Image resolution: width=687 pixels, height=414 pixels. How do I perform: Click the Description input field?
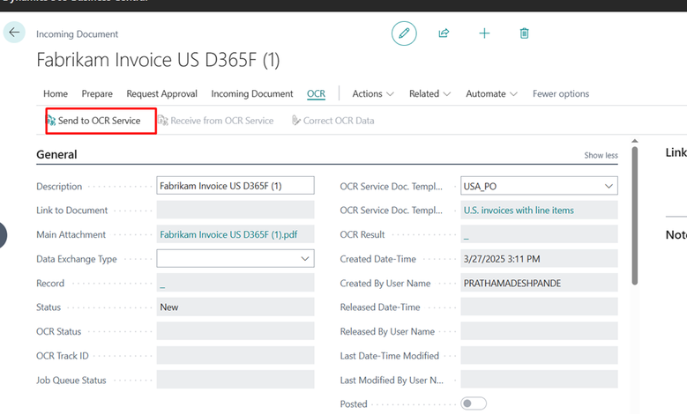point(235,186)
